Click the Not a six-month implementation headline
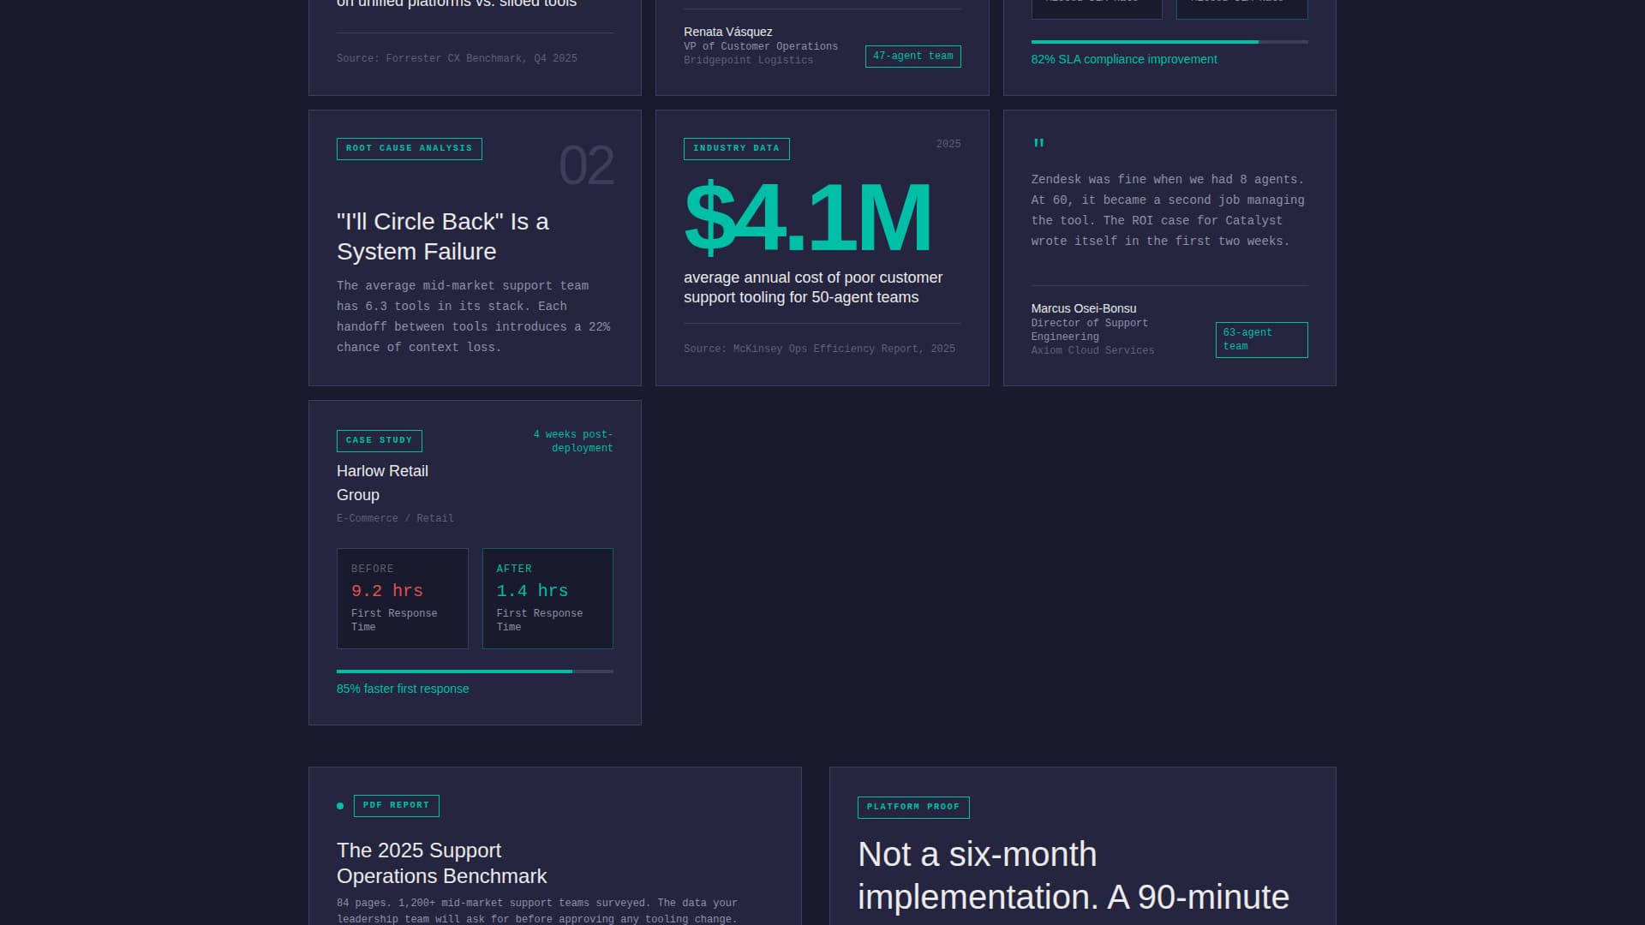 (1073, 876)
